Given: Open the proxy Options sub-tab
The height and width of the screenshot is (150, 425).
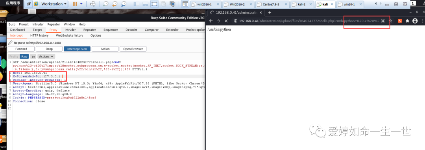Looking at the screenshot, I should click(x=96, y=35).
